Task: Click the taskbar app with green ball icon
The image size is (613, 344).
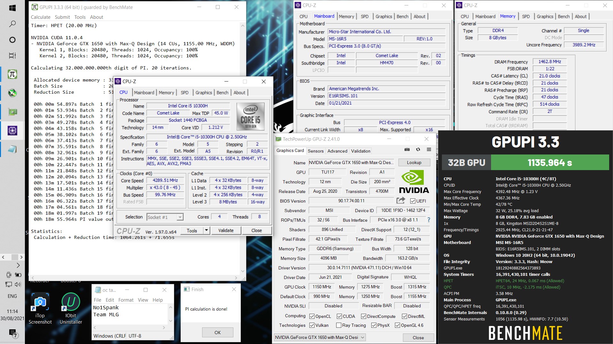Action: pyautogui.click(x=12, y=93)
